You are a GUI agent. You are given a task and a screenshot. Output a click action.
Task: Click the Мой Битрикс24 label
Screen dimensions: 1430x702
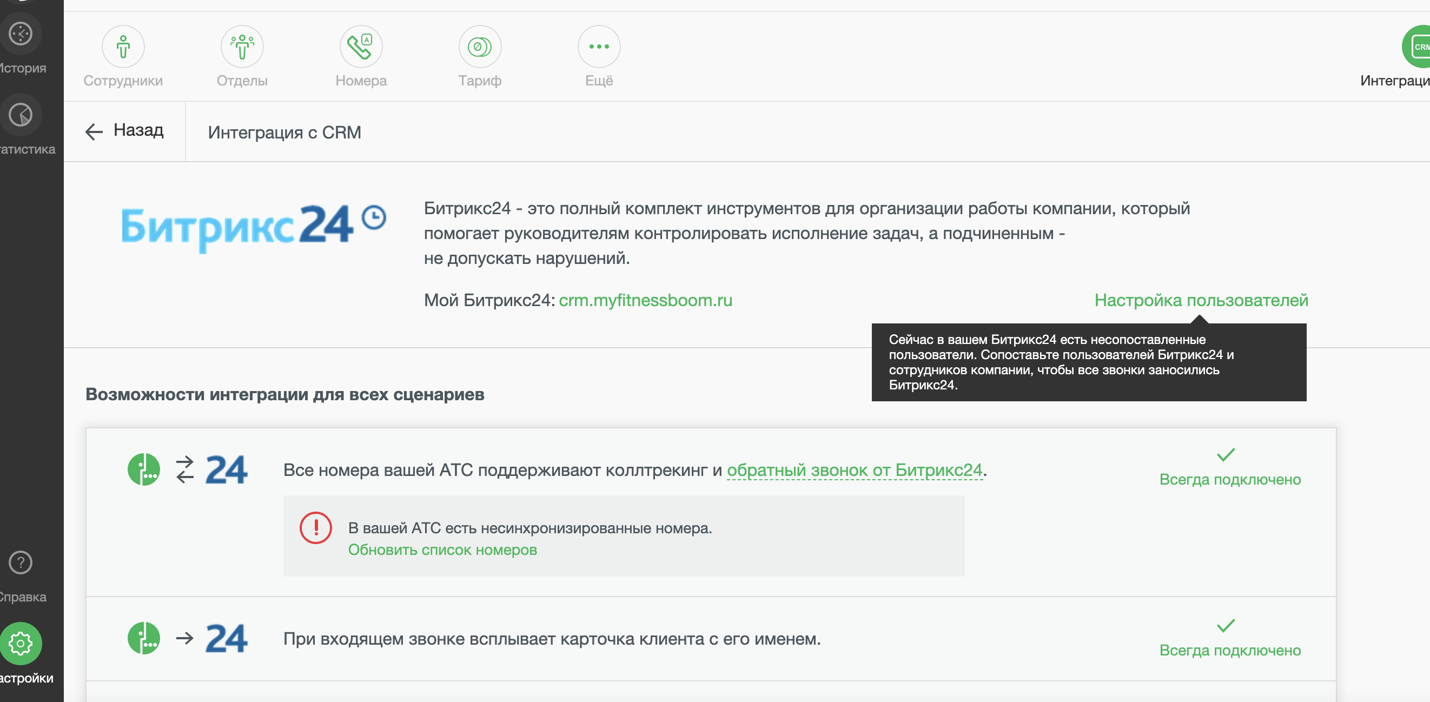click(489, 300)
